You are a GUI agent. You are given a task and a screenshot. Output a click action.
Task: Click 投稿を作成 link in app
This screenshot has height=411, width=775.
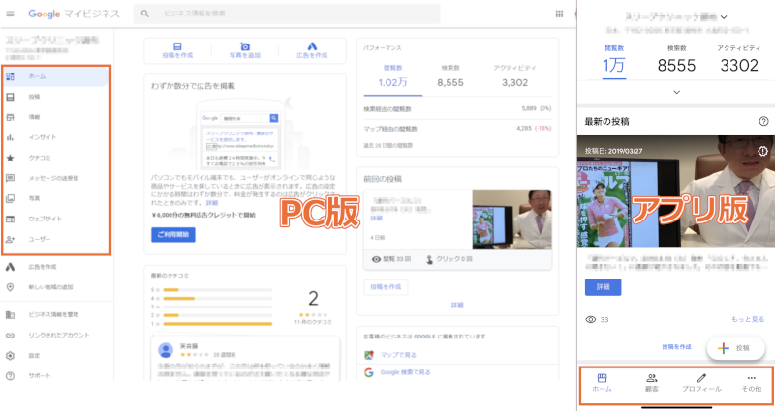676,347
